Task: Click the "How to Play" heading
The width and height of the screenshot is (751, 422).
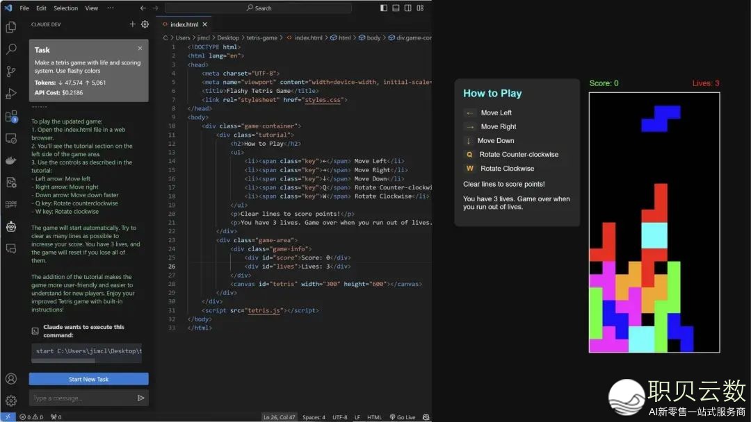Action: (x=492, y=94)
